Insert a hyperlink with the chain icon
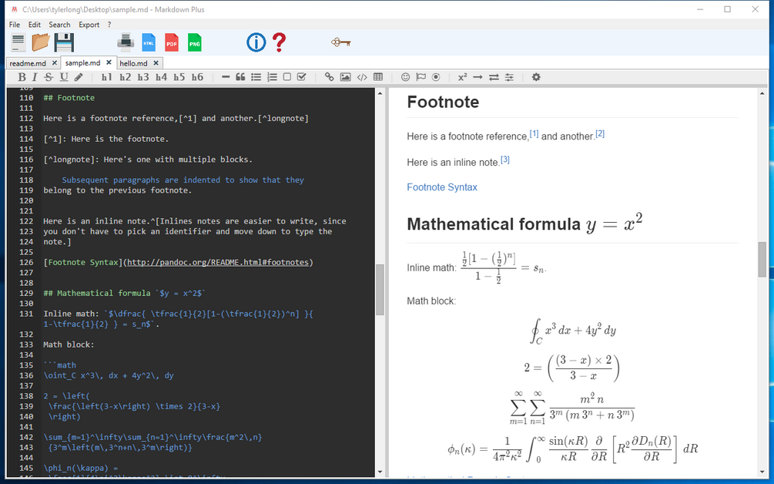 tap(330, 77)
